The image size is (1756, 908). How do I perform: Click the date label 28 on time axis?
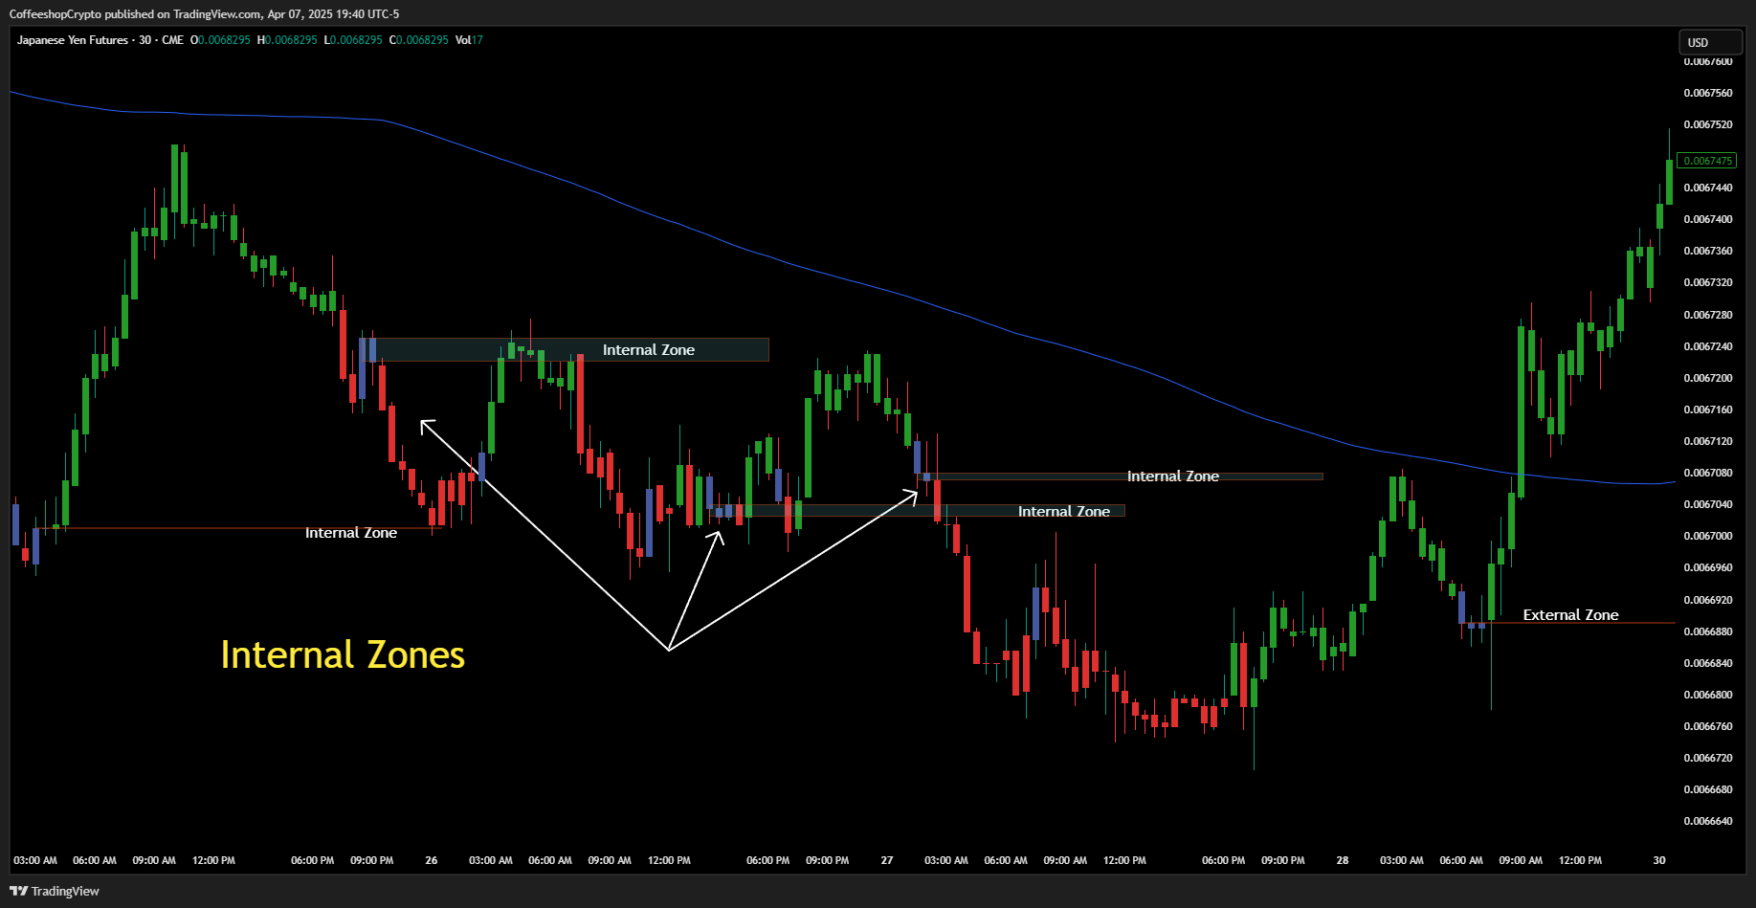(x=1343, y=860)
